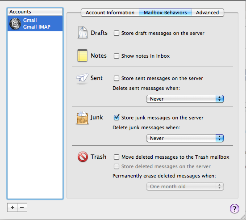Click the Notes section label

(99, 55)
